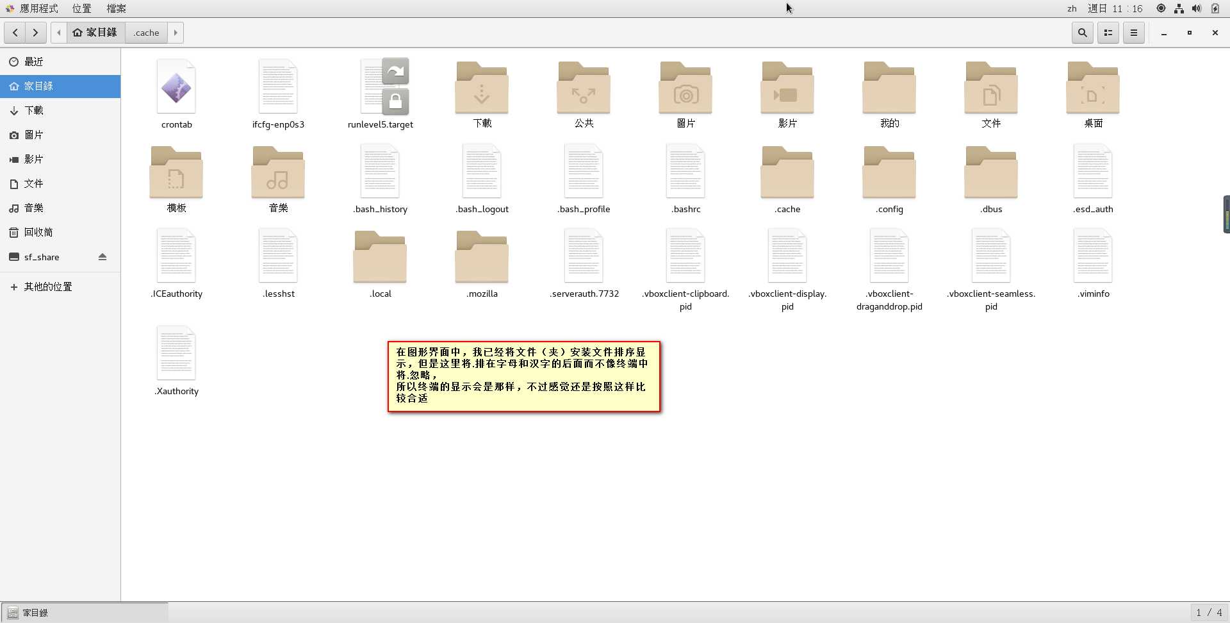Select 影片 in the sidebar
The width and height of the screenshot is (1230, 623).
click(60, 159)
